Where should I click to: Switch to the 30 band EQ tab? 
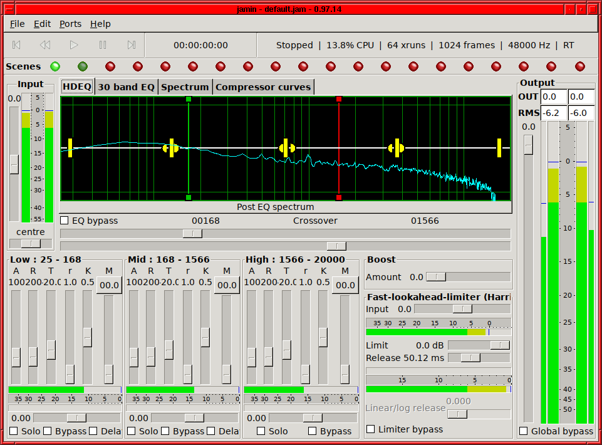pos(126,87)
